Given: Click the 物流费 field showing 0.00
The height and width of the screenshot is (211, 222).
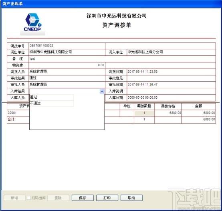Looking at the screenshot, I should [67, 65].
